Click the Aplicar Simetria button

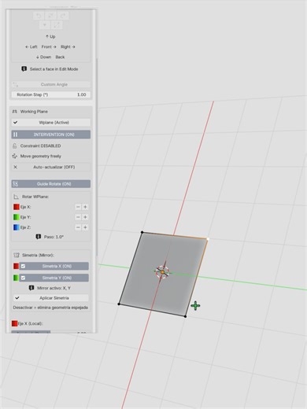point(51,298)
